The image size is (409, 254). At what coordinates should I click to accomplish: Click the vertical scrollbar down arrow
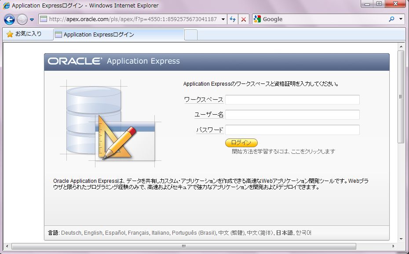coord(401,239)
